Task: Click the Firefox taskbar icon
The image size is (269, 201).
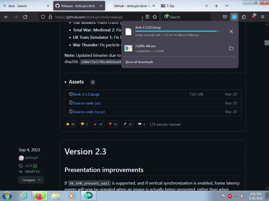Action: click(x=40, y=196)
